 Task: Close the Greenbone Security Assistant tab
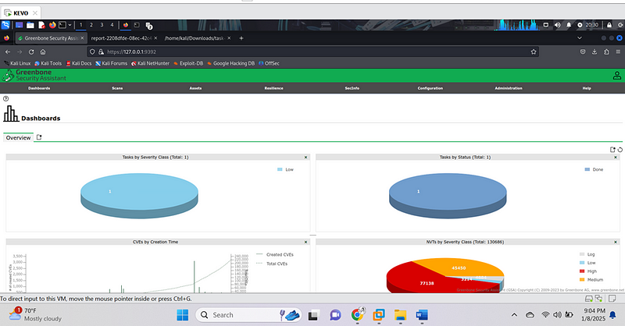point(82,38)
